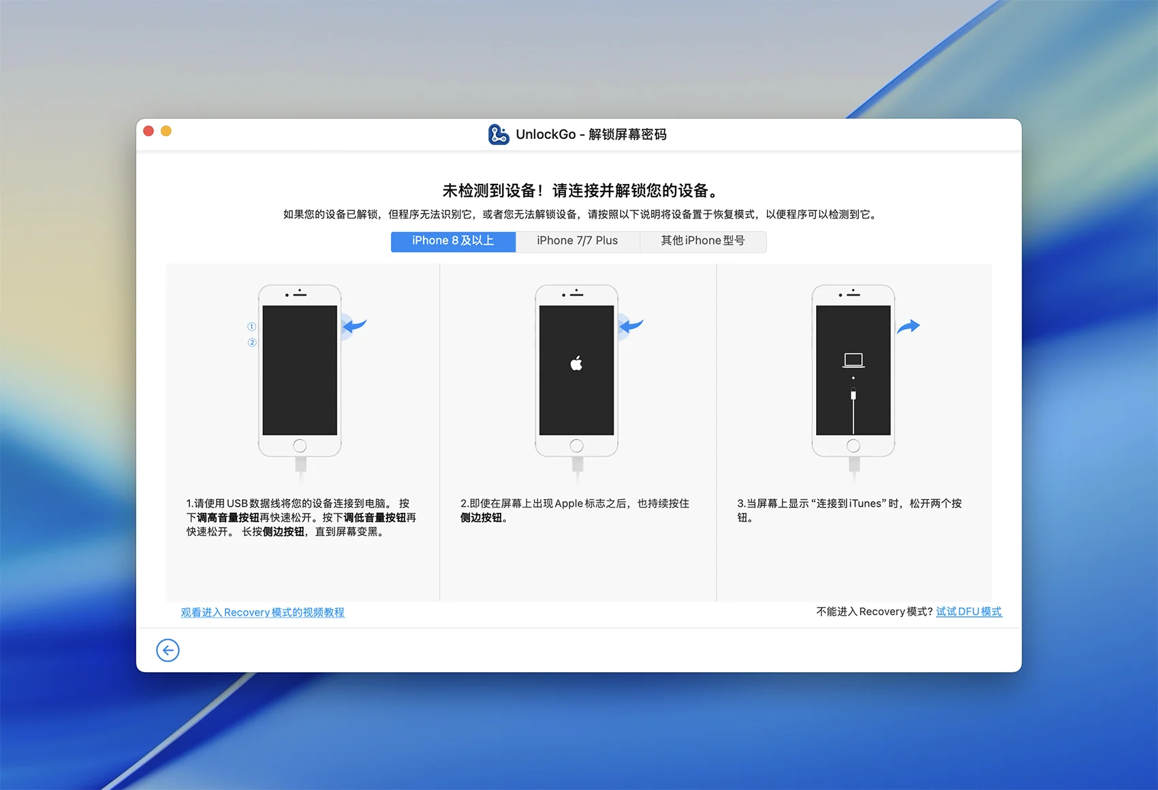
Task: Minimize the window using the yellow button
Action: pos(166,131)
